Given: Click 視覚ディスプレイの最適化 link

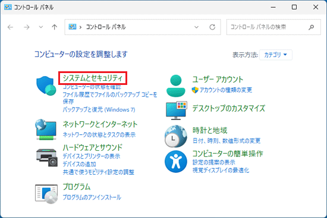Looking at the screenshot, I should [221, 170].
